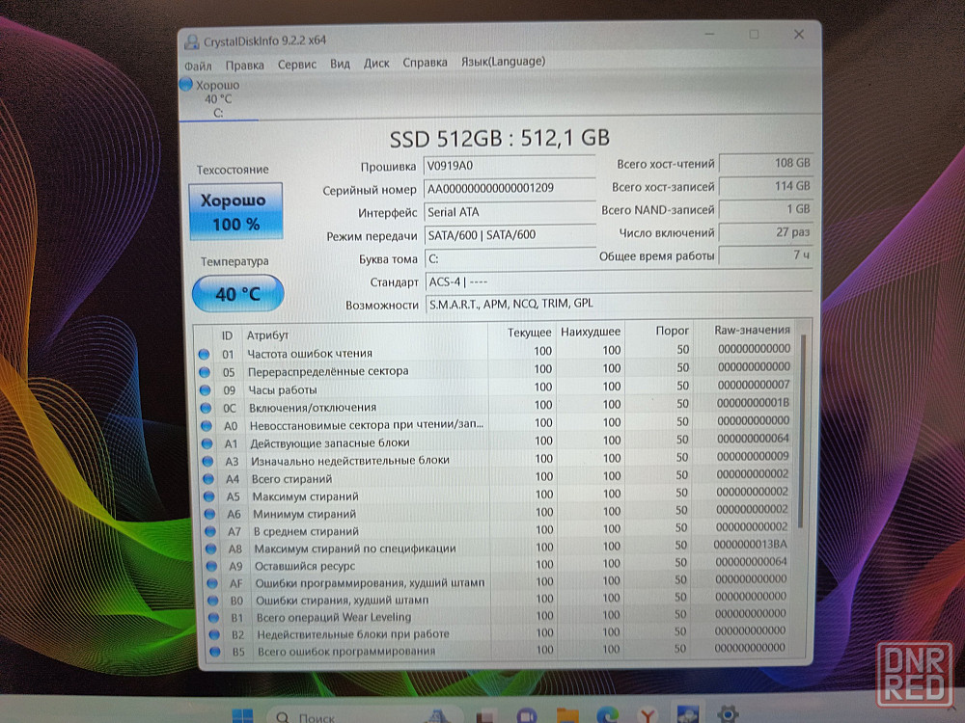Open Settings gear from the taskbar
This screenshot has height=723, width=965.
[728, 713]
